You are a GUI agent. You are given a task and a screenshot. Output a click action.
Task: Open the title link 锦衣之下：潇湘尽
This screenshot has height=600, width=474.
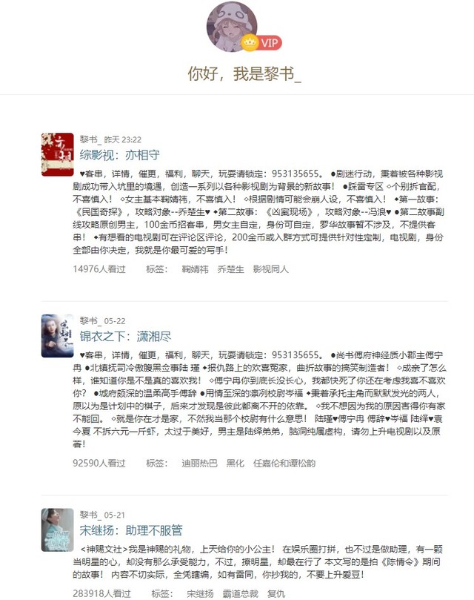pos(125,337)
